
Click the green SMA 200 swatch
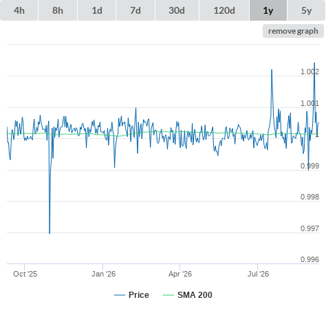[x=169, y=295]
